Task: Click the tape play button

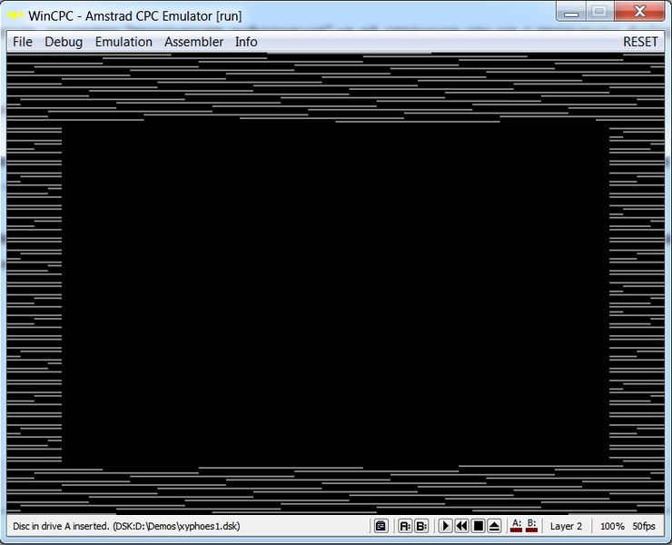Action: 445,526
